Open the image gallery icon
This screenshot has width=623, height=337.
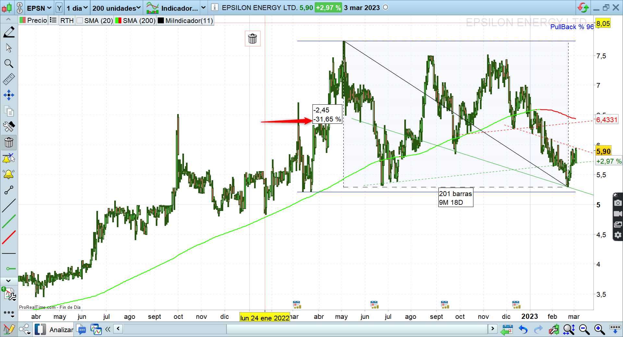(618, 224)
